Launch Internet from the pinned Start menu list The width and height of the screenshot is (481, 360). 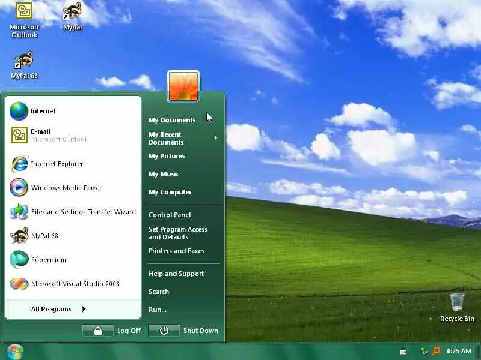click(73, 111)
